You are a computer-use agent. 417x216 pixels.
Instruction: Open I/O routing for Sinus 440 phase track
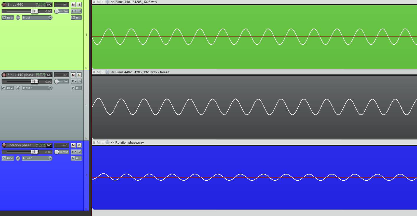(49, 75)
